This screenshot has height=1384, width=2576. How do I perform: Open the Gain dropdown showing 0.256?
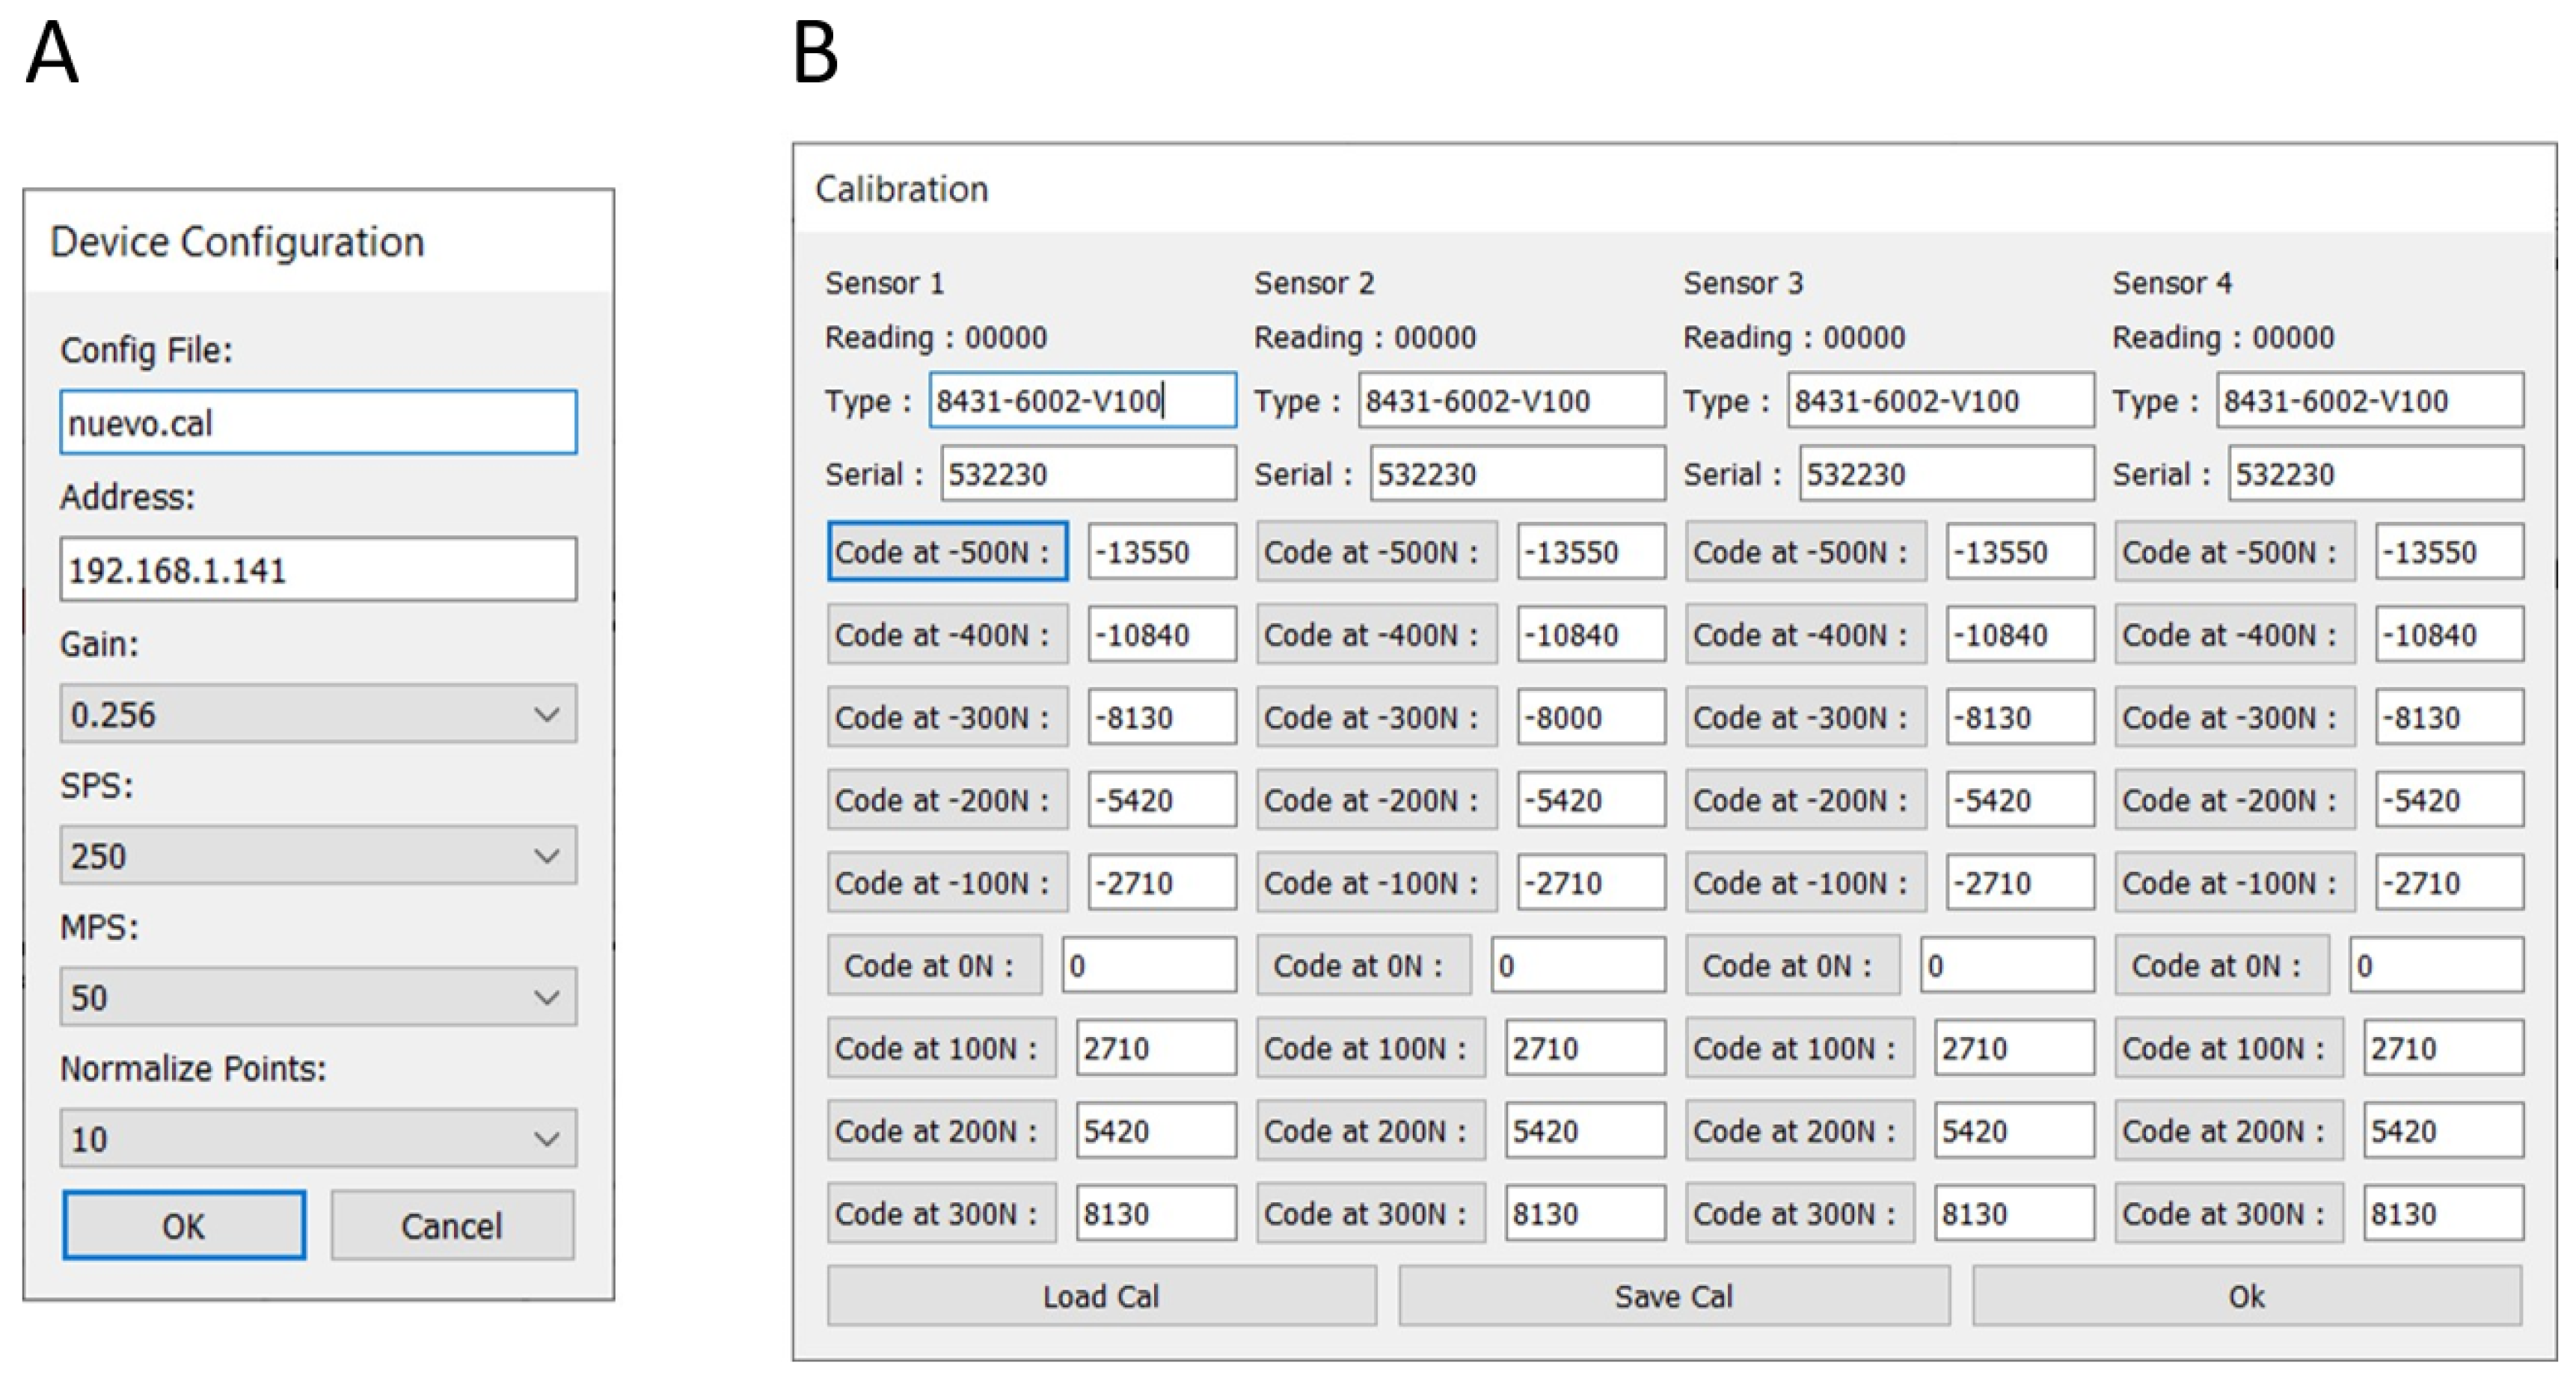coord(318,714)
